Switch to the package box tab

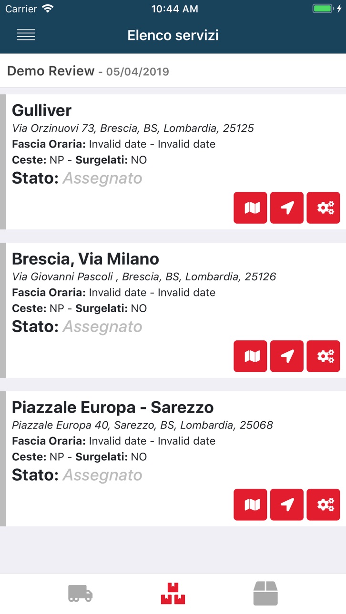265,594
